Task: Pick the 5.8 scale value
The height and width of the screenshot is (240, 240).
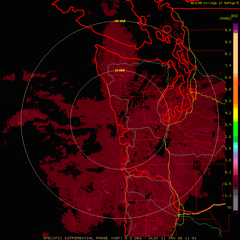Action: 228,89
